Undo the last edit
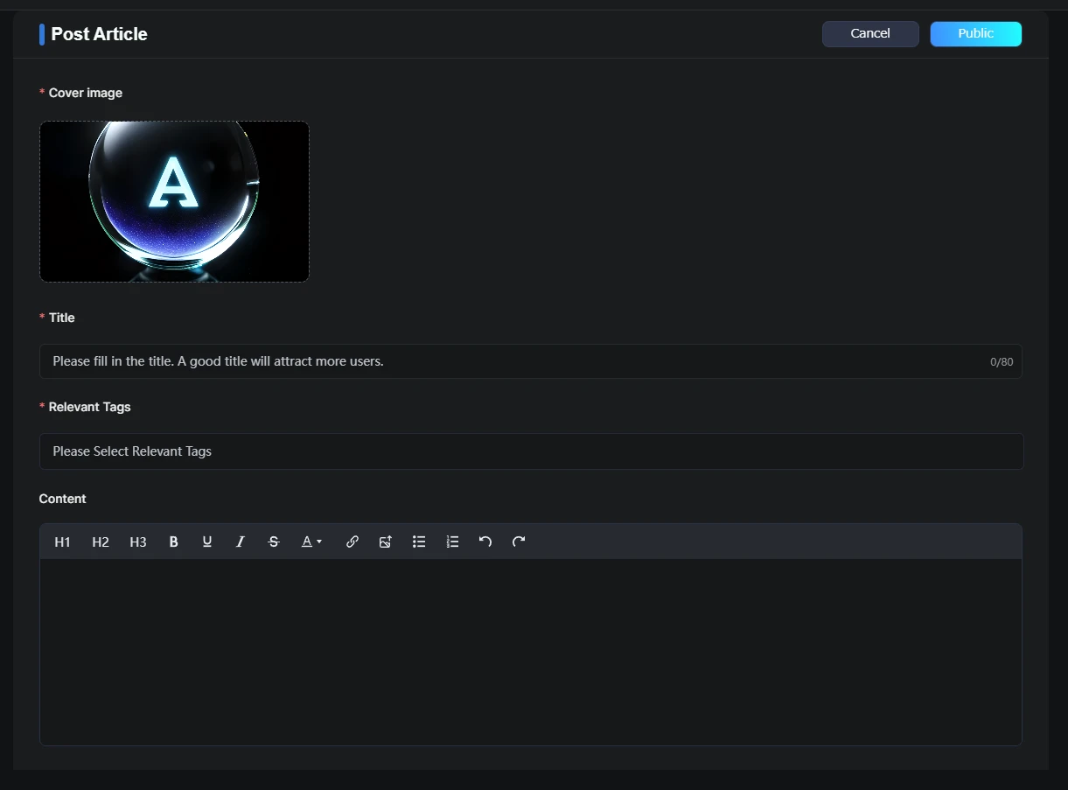The image size is (1068, 790). pyautogui.click(x=485, y=542)
